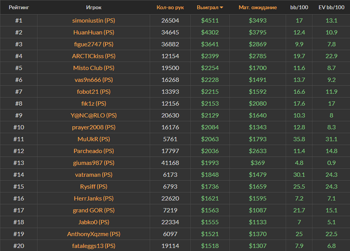Screen dimensions: 350x251
Task: Open player simoniustin (PS) profile
Action: 94,20
